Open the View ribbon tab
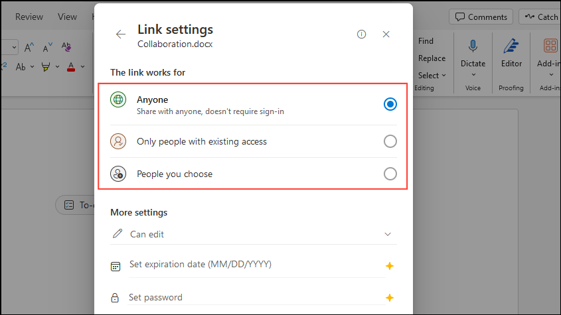The image size is (561, 315). [x=67, y=17]
